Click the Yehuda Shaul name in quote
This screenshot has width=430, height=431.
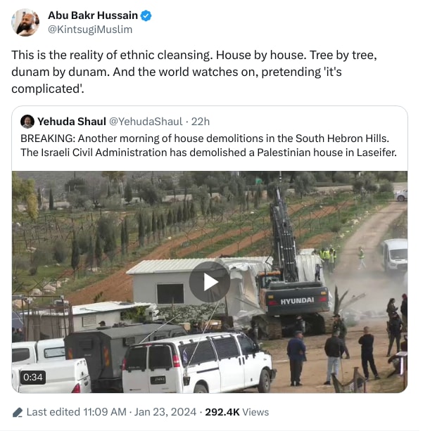click(x=72, y=122)
